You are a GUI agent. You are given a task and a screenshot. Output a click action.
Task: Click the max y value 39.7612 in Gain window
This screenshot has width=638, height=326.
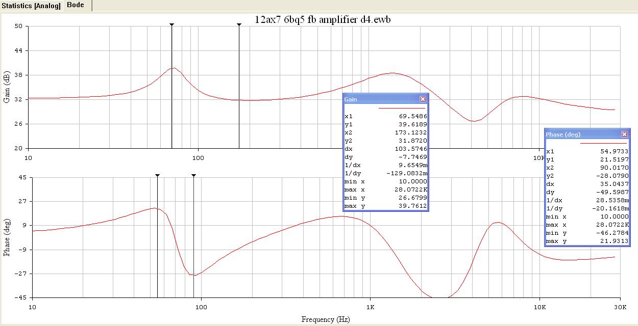[413, 206]
